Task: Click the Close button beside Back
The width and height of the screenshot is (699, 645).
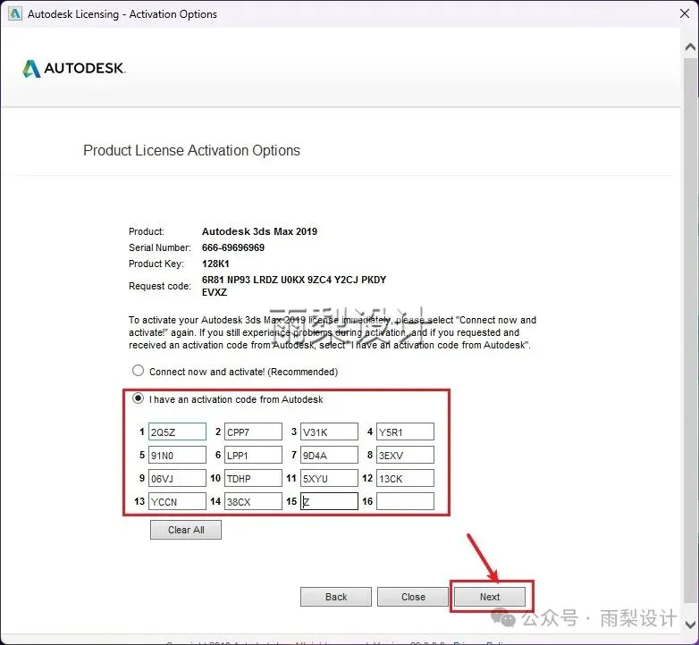Action: pyautogui.click(x=413, y=597)
